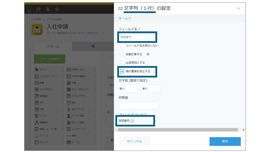
Task: Click the edit pencil icon beside フィールドコード
Action: coord(132,121)
